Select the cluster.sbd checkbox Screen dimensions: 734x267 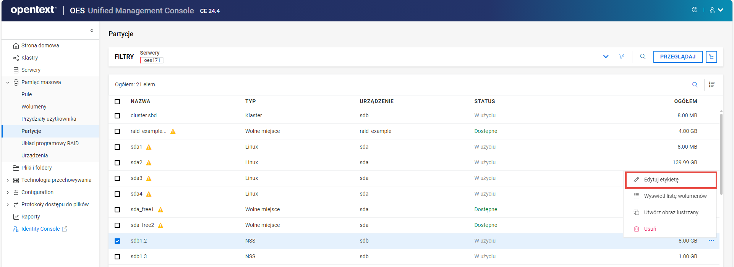point(117,116)
